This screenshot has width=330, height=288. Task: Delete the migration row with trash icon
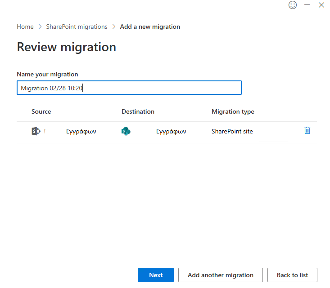pos(307,130)
